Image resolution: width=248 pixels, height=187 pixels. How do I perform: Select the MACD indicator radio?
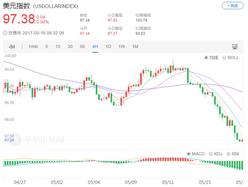click(188, 154)
